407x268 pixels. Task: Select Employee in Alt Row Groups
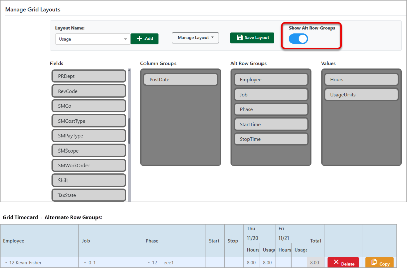coord(271,80)
